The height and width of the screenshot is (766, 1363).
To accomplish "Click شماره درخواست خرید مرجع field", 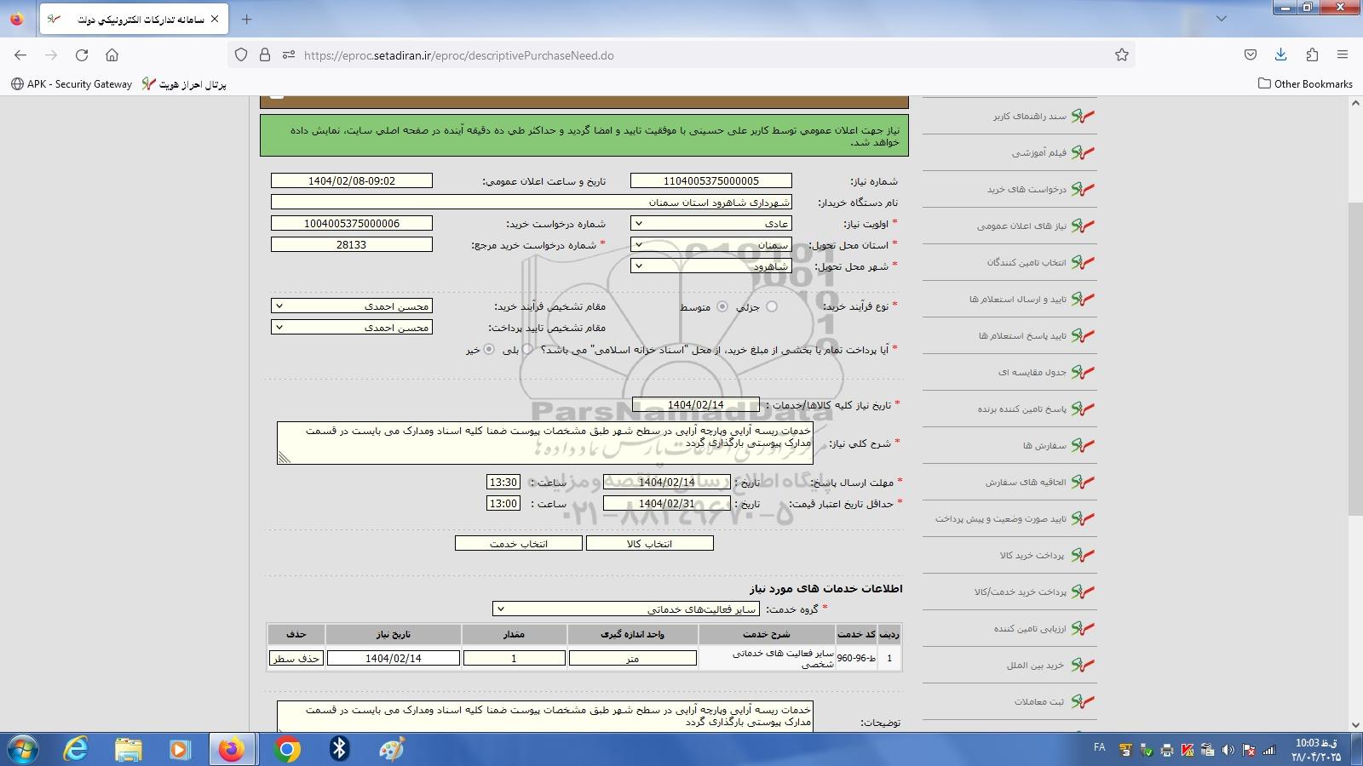I will (x=352, y=245).
